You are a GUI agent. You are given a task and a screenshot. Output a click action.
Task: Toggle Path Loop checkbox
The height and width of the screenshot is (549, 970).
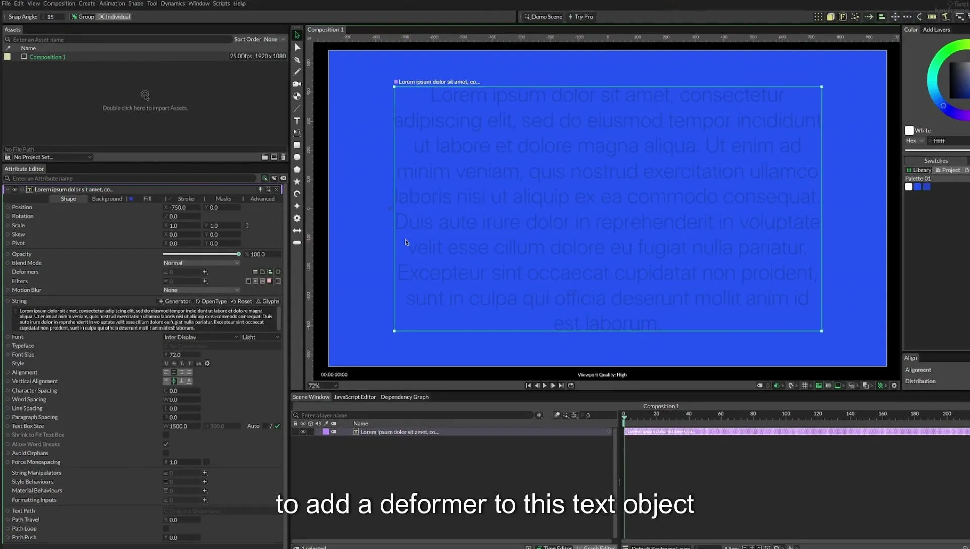pyautogui.click(x=166, y=529)
